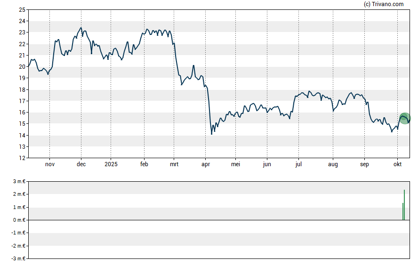The height and width of the screenshot is (266, 418).
Task: Select the 'sep' month label
Action: (364, 165)
